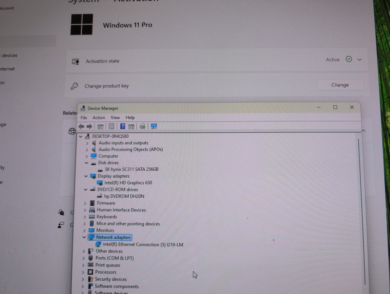Click the Disk drives category icon
Viewport: 390px width, 294px height.
[x=94, y=163]
